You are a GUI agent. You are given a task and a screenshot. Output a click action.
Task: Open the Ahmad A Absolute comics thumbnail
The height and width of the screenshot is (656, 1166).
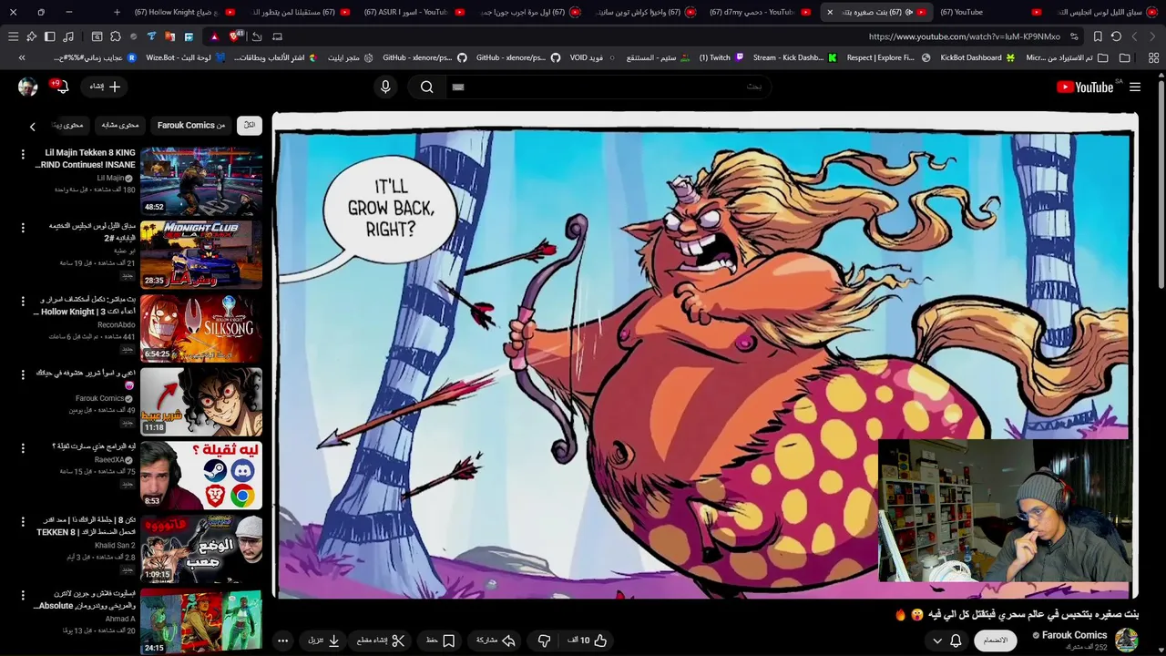(200, 622)
